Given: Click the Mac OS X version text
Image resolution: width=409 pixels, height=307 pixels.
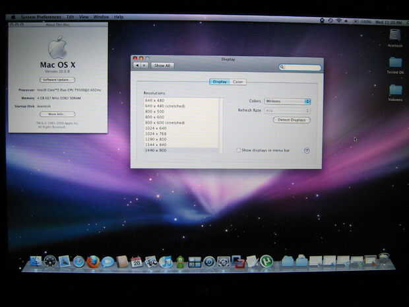Looking at the screenshot, I should click(57, 71).
